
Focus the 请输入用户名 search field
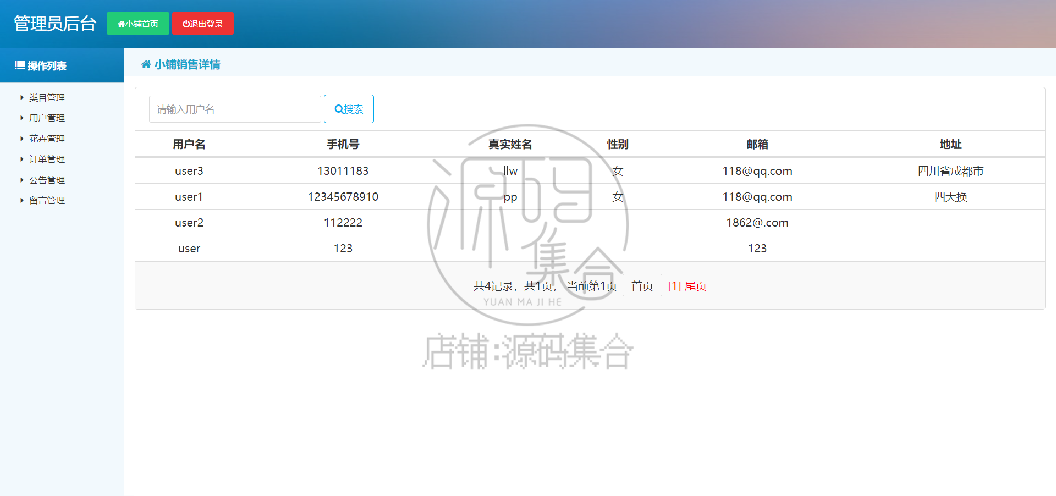click(235, 109)
